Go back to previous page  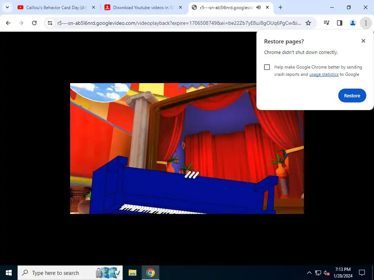8,23
